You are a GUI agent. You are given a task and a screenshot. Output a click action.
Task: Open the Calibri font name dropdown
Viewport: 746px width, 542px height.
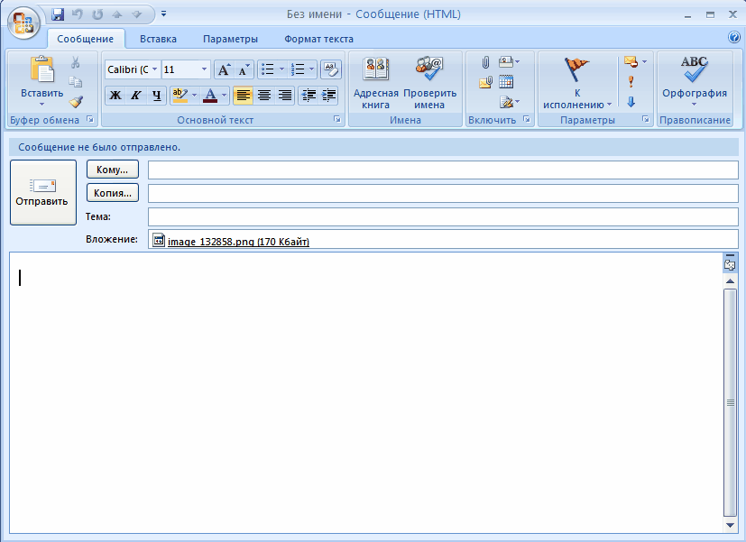click(155, 69)
